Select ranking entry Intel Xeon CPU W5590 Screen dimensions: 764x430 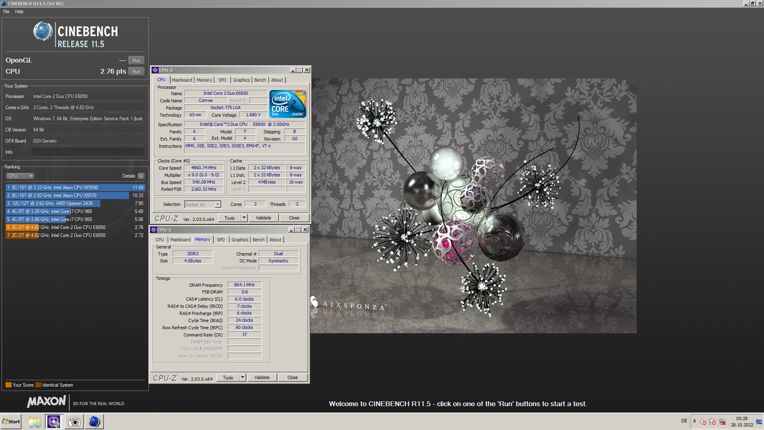(x=75, y=188)
